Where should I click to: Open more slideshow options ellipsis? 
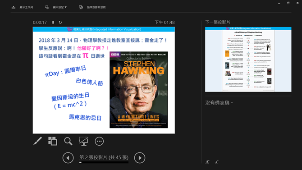point(99,141)
